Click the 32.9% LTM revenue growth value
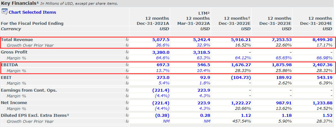This screenshot has height=127, width=336. (203, 45)
